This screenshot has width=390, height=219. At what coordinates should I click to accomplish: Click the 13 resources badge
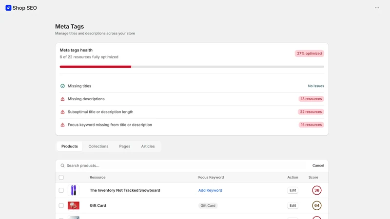pyautogui.click(x=311, y=99)
